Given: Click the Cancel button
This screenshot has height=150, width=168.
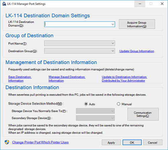Looking at the screenshot, I should (153, 143).
